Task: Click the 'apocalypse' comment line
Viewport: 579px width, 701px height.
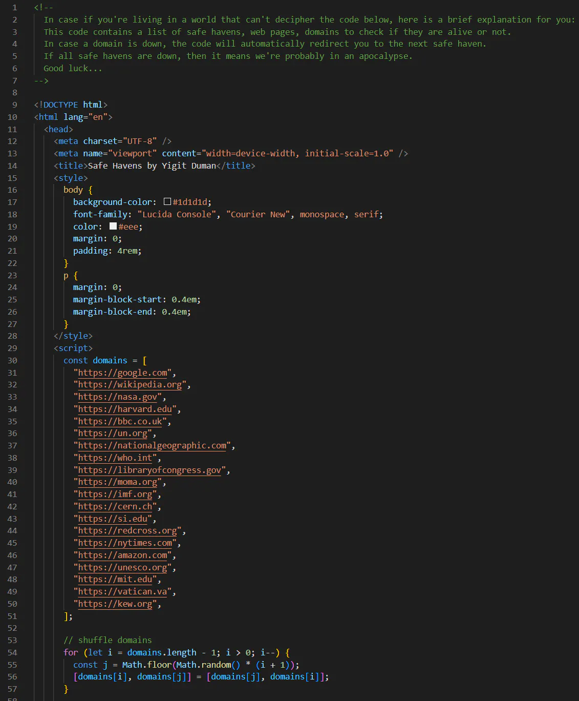Action: pos(228,56)
